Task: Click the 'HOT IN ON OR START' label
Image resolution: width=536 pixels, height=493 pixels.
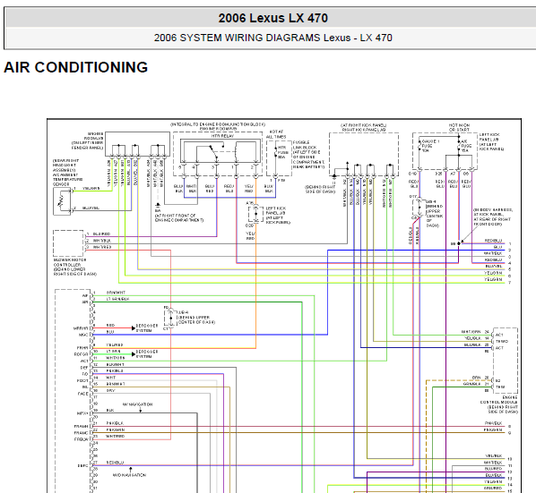Action: [x=459, y=128]
